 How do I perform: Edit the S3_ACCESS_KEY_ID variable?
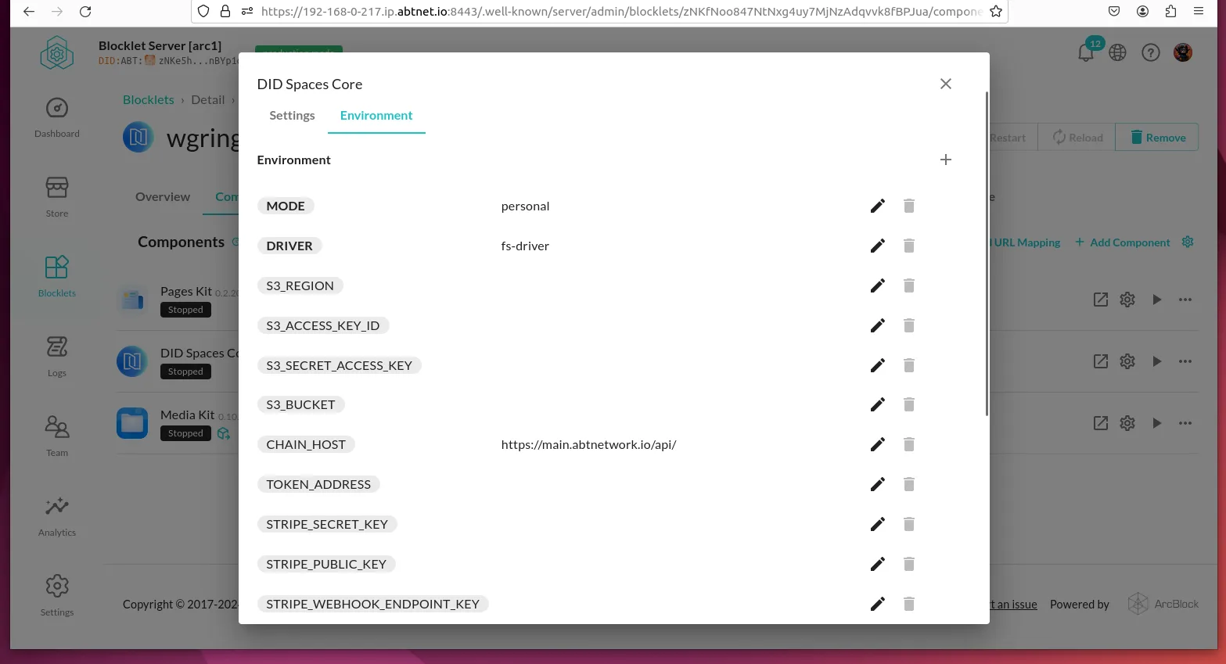(x=878, y=325)
